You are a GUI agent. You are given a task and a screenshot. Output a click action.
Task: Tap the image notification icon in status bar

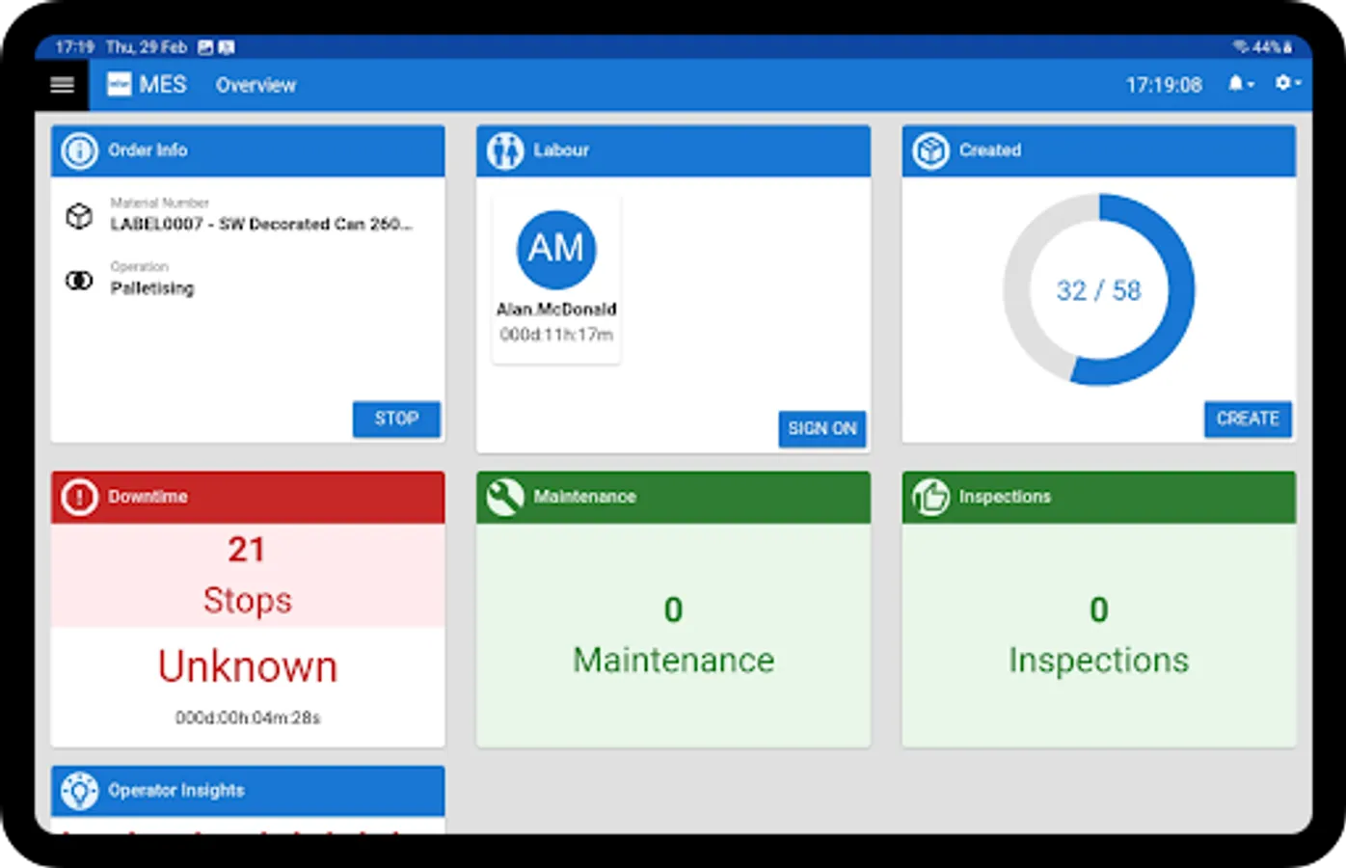pos(205,46)
